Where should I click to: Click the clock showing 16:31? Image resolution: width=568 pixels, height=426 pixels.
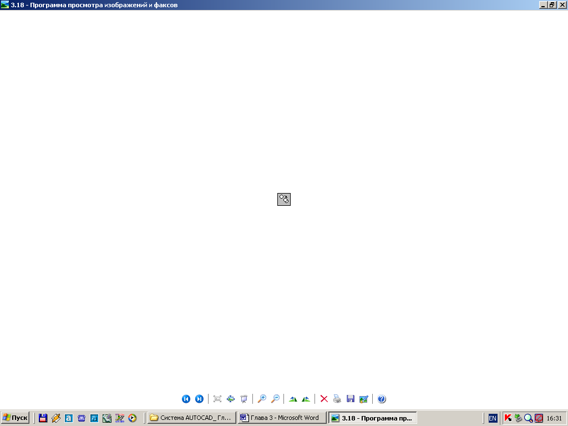point(554,418)
